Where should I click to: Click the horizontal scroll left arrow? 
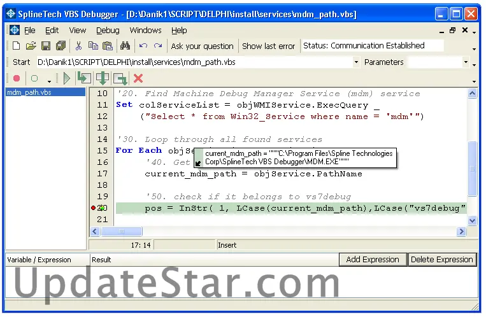coord(95,231)
